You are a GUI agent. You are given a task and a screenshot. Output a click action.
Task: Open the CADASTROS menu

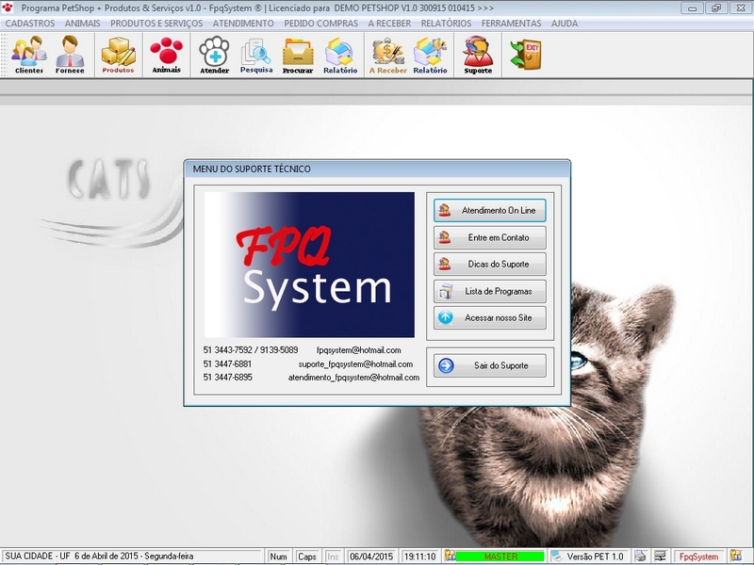coord(30,23)
